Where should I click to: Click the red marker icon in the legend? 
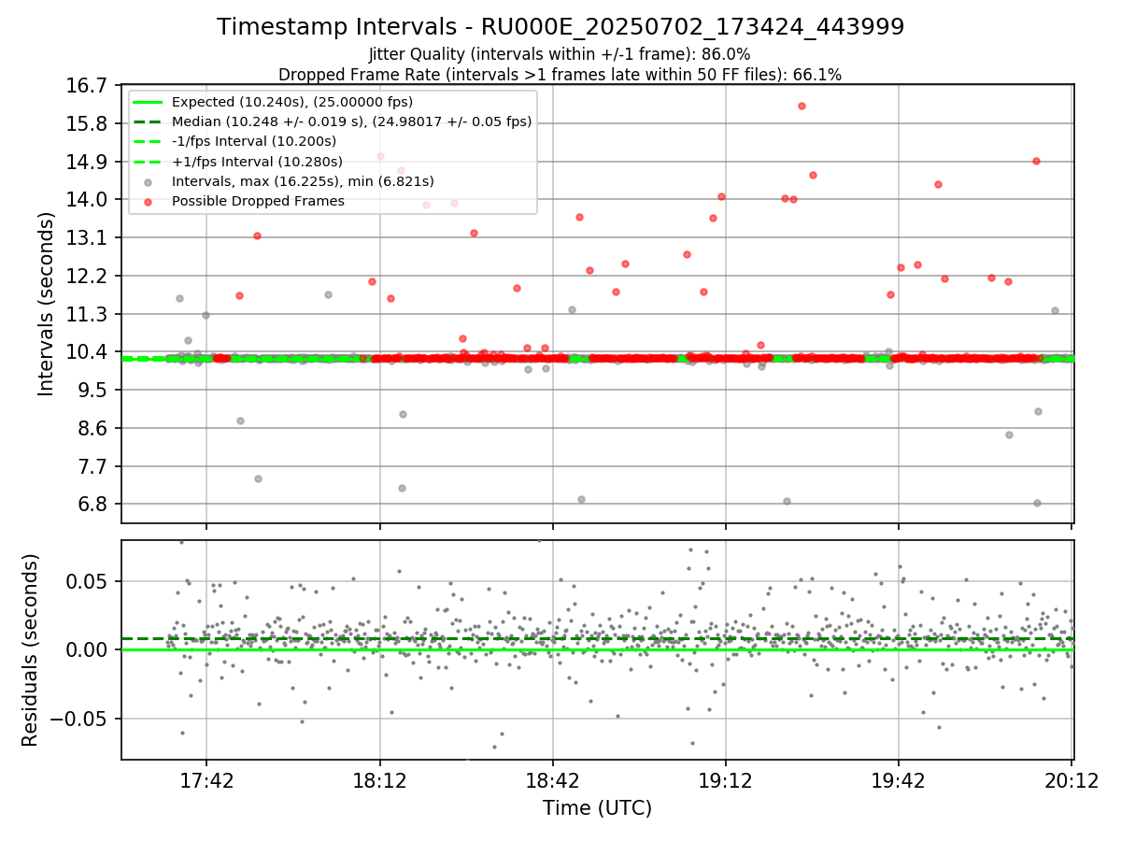click(x=148, y=202)
